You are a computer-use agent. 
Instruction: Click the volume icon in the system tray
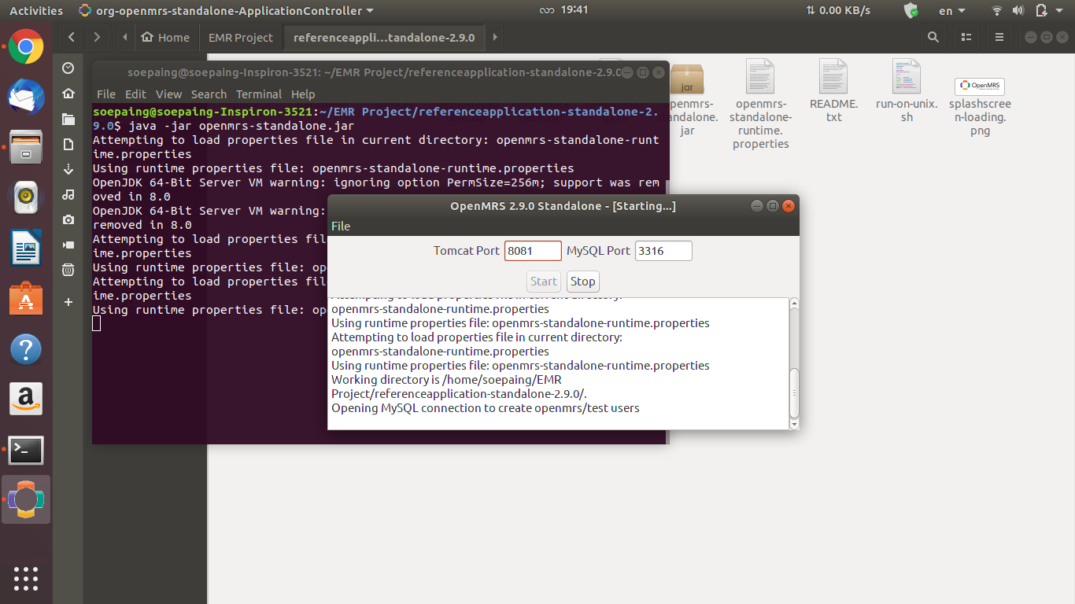1018,10
